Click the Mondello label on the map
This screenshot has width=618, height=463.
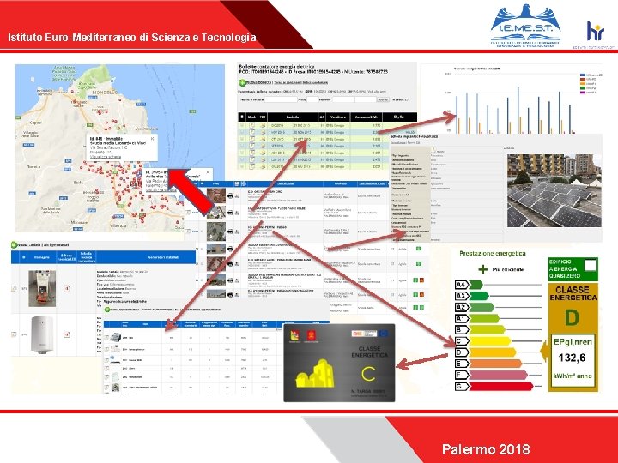pos(105,93)
